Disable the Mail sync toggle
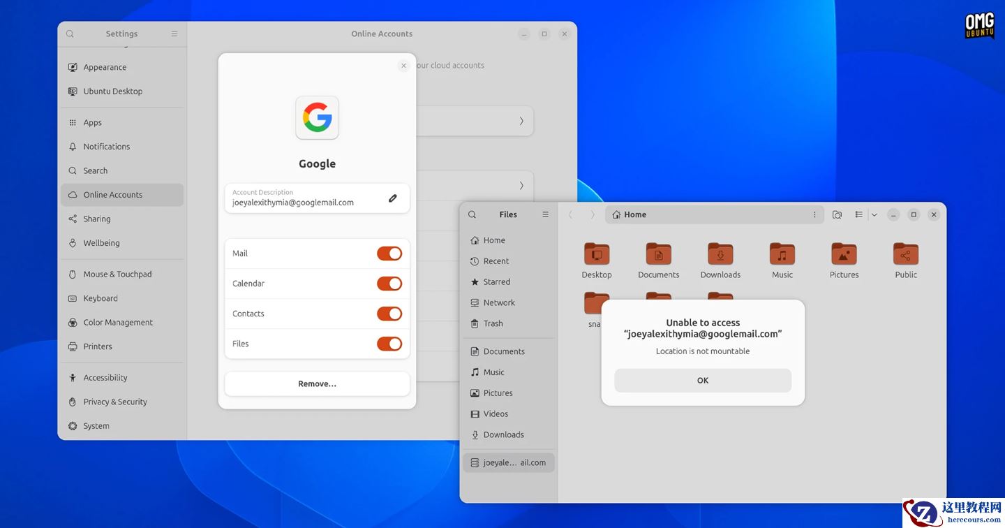The image size is (1005, 528). click(x=389, y=253)
